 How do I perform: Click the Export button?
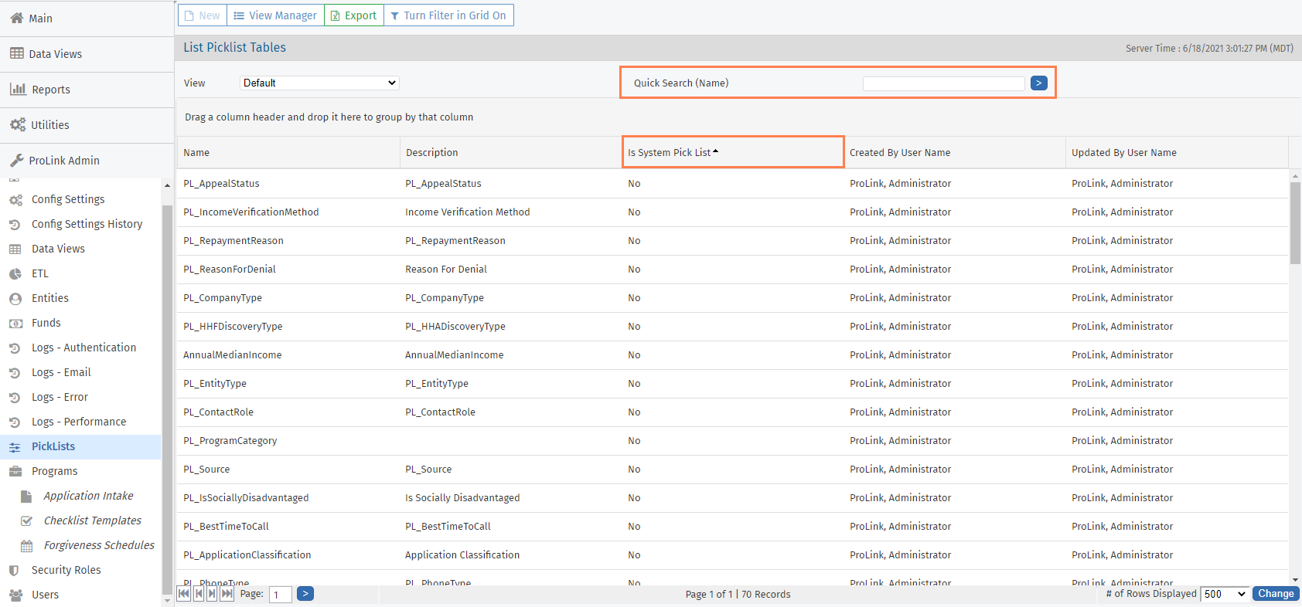353,15
